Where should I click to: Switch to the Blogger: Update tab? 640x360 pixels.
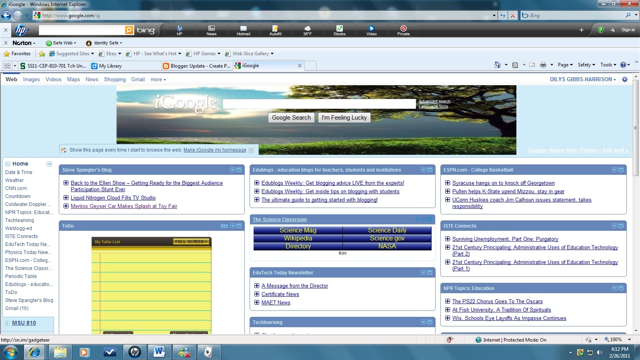coord(197,66)
